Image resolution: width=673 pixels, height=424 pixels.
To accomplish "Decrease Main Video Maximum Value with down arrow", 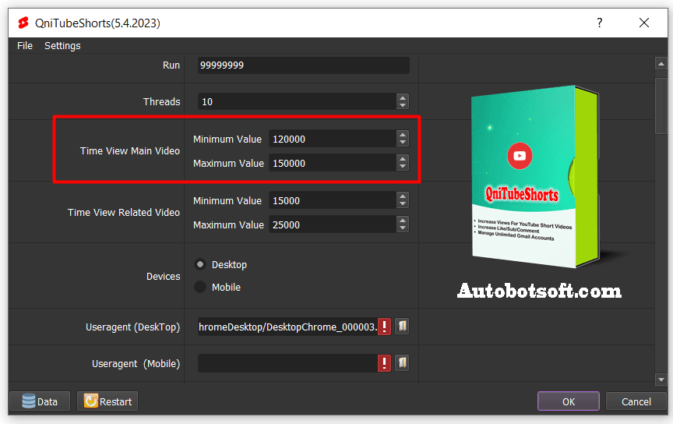I will pyautogui.click(x=402, y=167).
